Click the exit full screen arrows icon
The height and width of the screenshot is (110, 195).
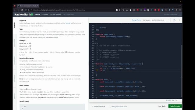click(180, 15)
